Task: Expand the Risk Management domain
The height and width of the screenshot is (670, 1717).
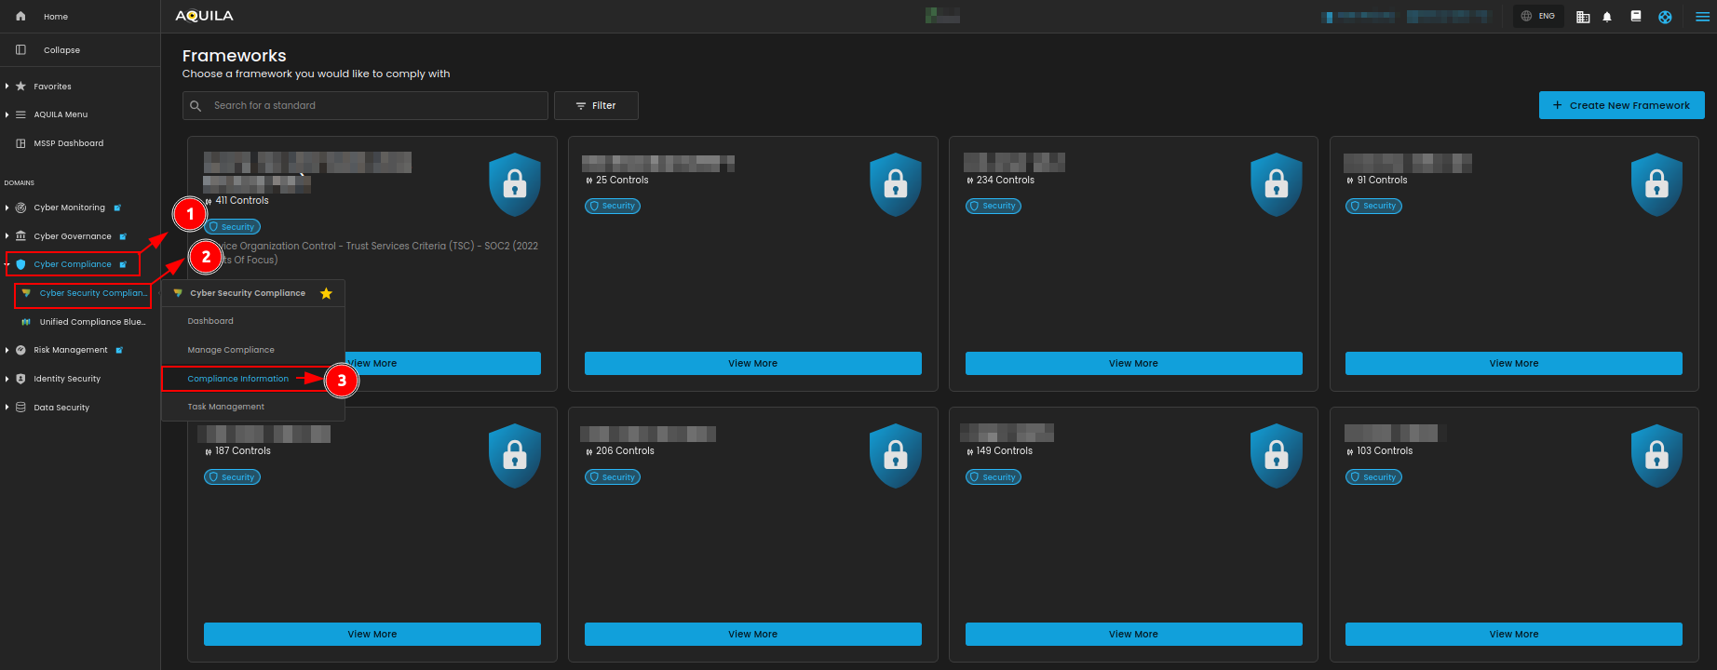Action: [70, 350]
